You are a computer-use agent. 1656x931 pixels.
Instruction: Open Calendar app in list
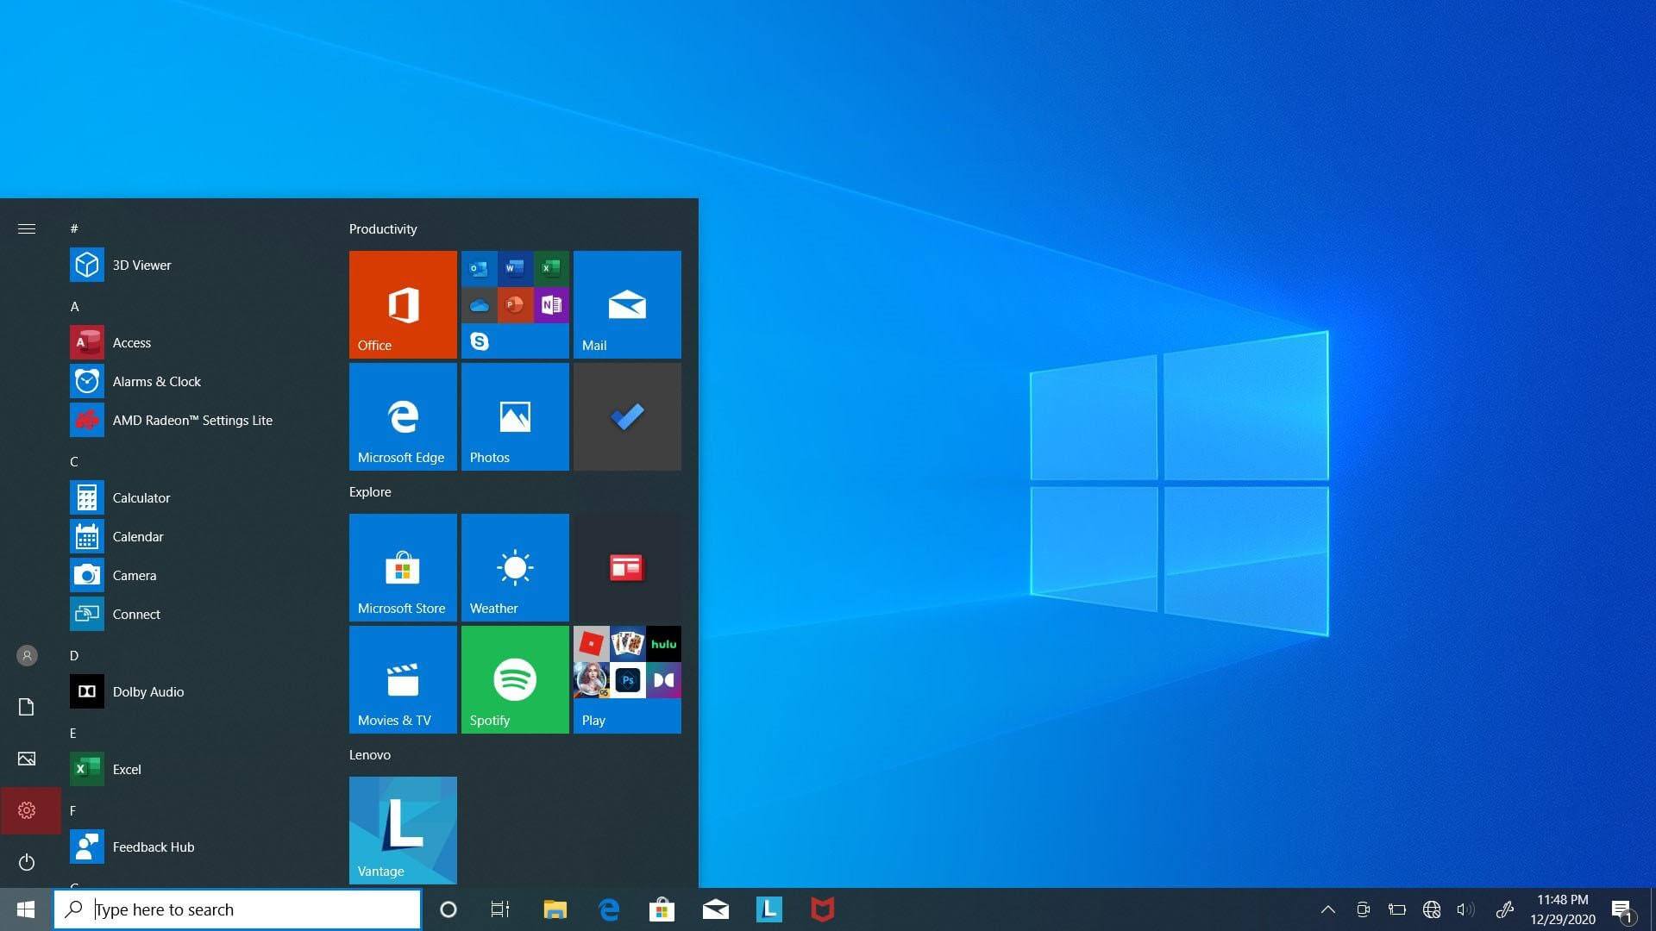[194, 536]
